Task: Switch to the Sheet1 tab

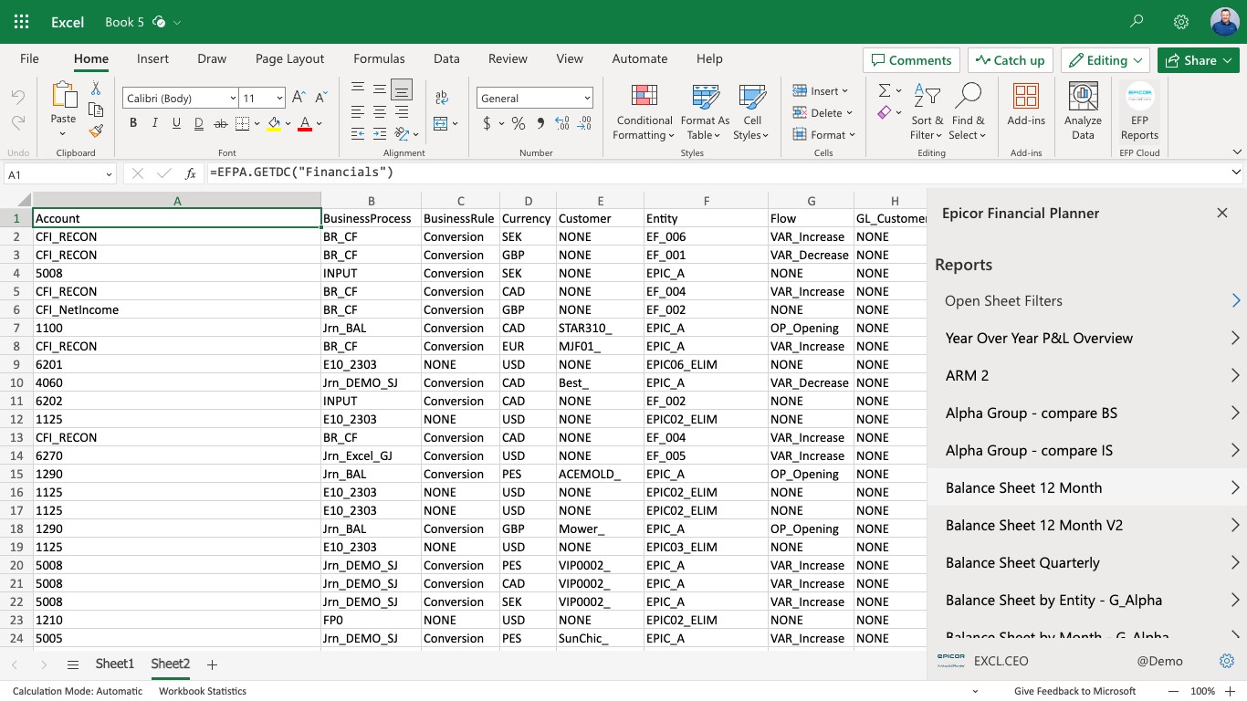Action: pos(115,664)
